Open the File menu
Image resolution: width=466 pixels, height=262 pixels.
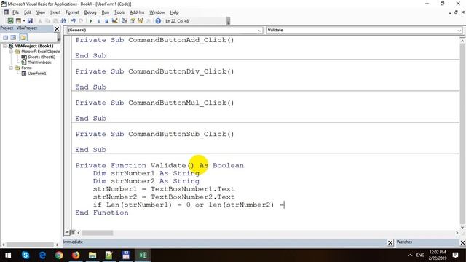[x=15, y=12]
